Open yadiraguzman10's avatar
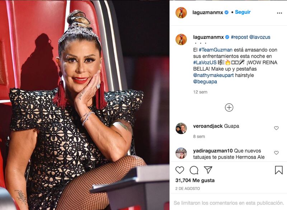 coord(181,153)
